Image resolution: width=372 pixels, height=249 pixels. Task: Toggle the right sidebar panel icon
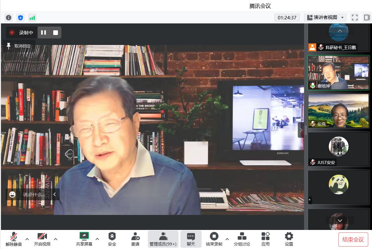click(x=367, y=17)
